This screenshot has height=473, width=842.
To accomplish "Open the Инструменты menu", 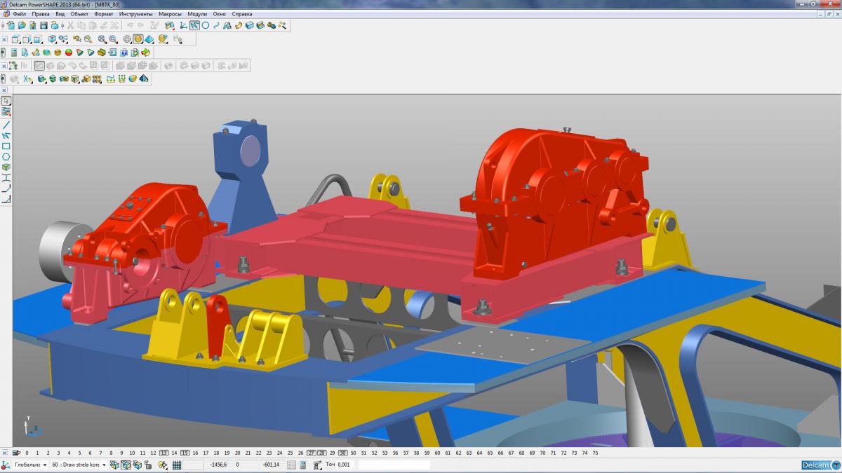I will 135,14.
